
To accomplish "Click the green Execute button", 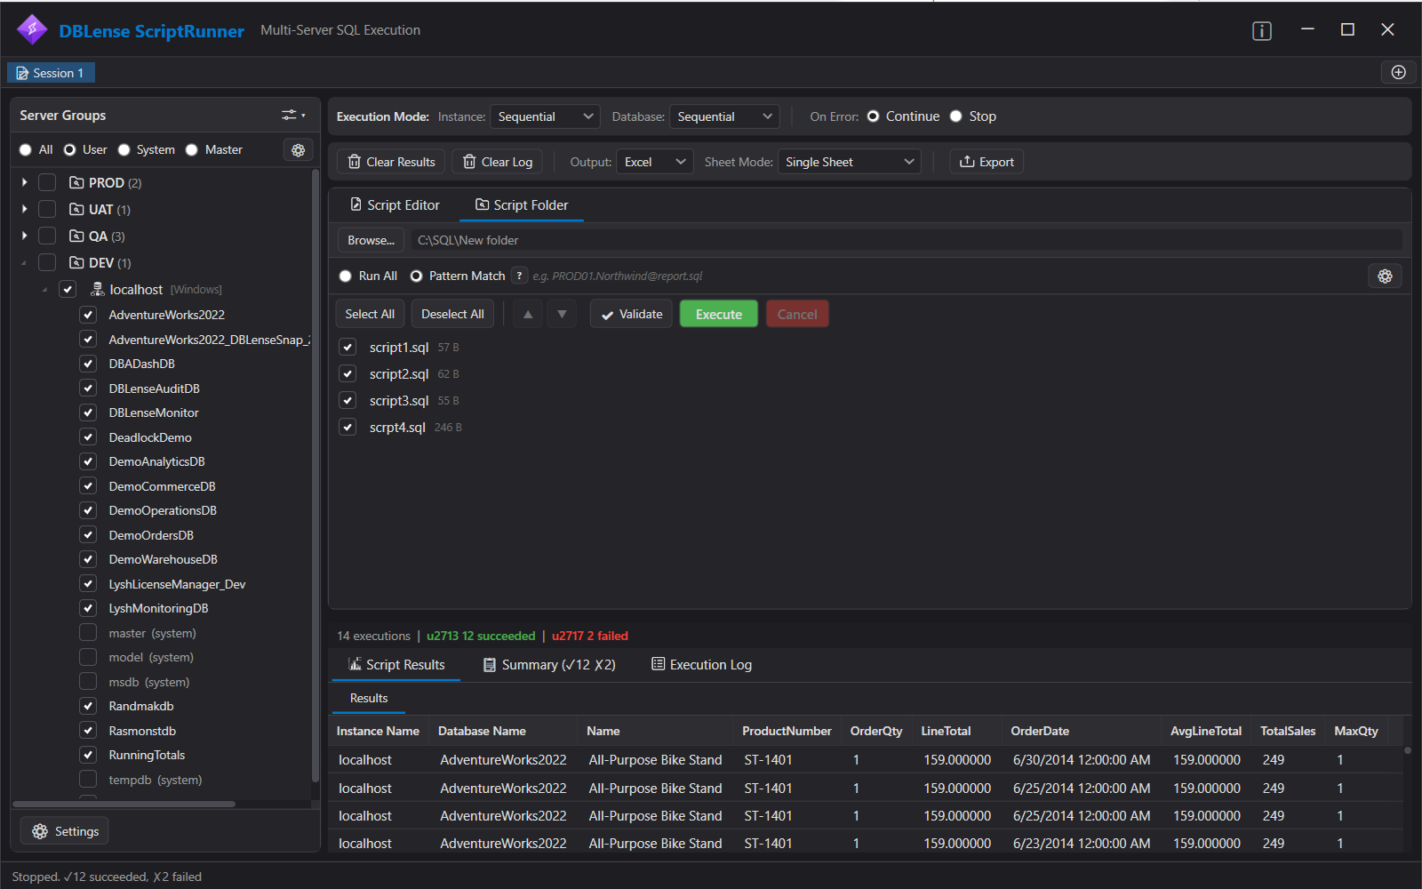I will tap(718, 314).
